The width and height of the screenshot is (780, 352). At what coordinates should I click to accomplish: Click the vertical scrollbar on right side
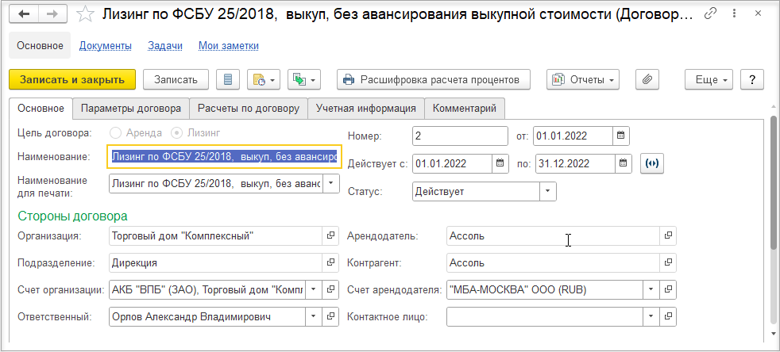[x=774, y=184]
